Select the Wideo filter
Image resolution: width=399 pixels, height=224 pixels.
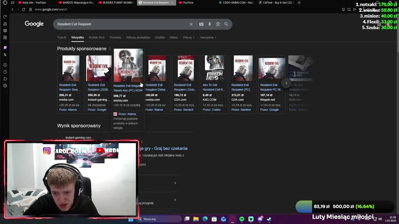174,37
